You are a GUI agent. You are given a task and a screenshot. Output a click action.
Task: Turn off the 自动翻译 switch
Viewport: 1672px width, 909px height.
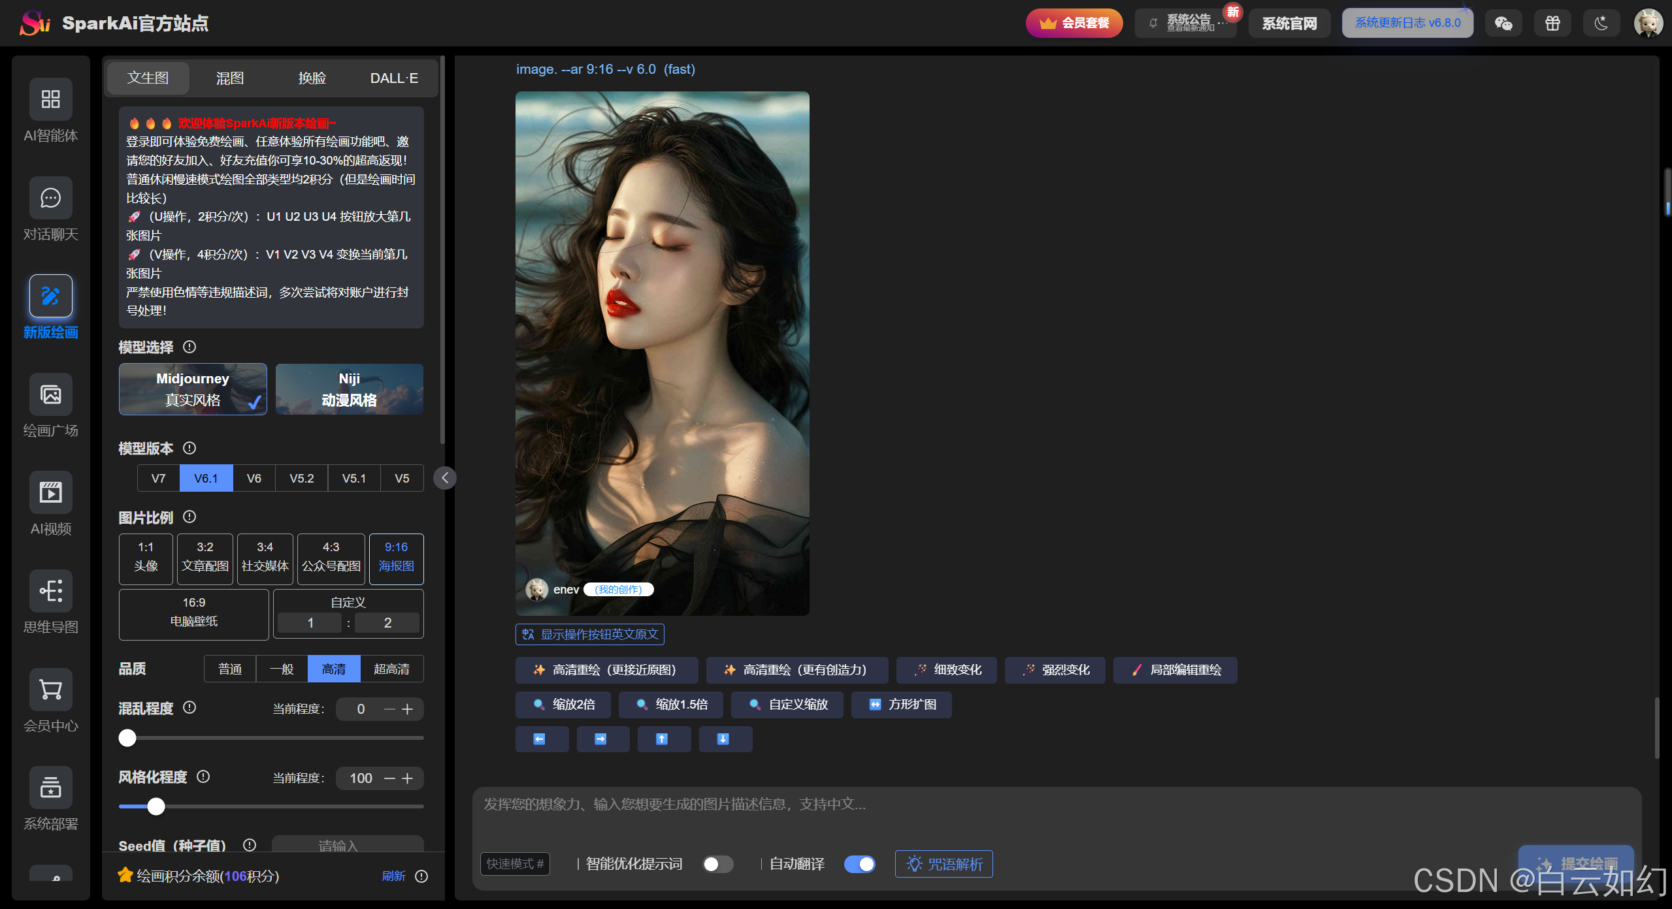[x=859, y=864]
